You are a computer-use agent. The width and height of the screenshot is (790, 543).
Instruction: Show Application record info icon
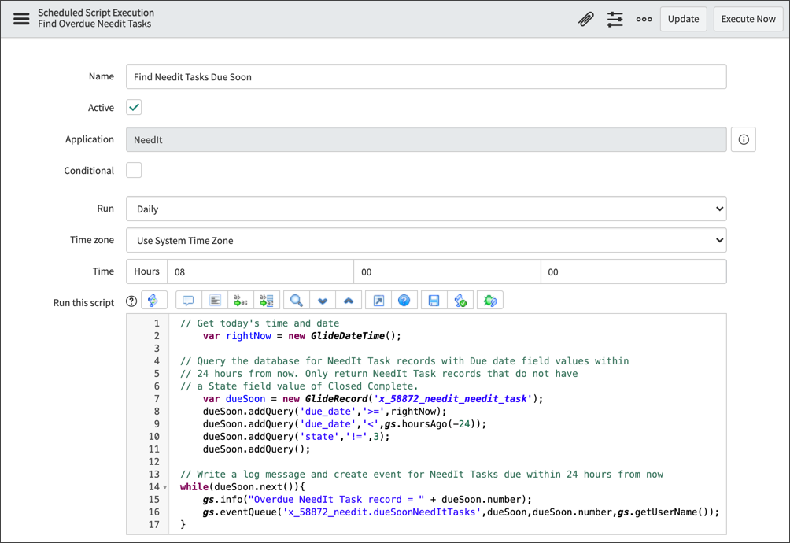pyautogui.click(x=744, y=139)
